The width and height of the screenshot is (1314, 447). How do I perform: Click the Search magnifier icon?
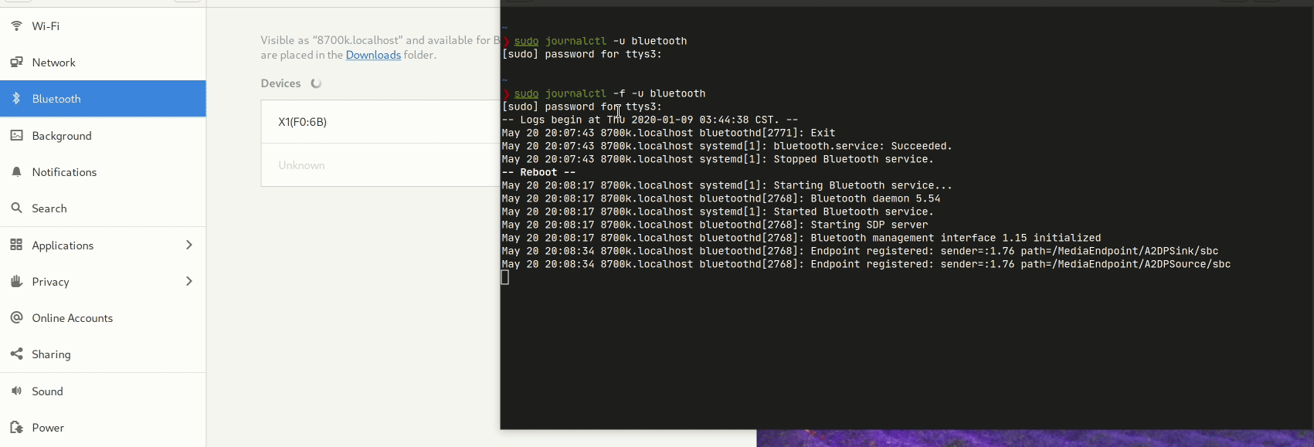coord(16,208)
